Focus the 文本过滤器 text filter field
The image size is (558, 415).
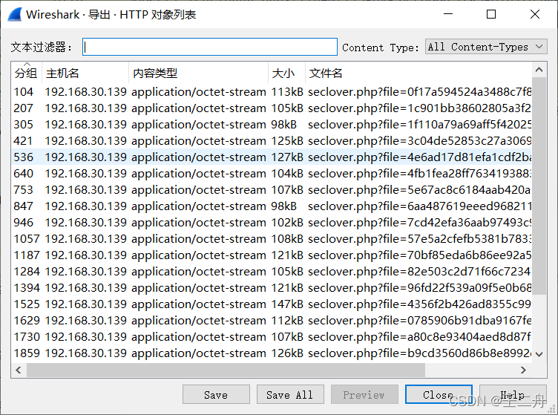[x=210, y=47]
